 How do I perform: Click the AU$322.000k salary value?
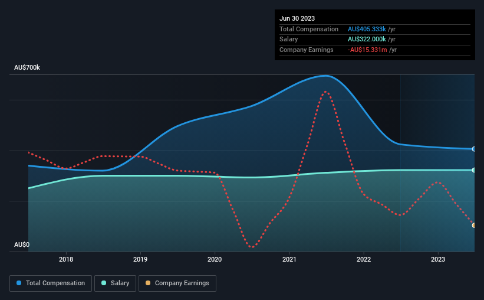[x=367, y=40]
